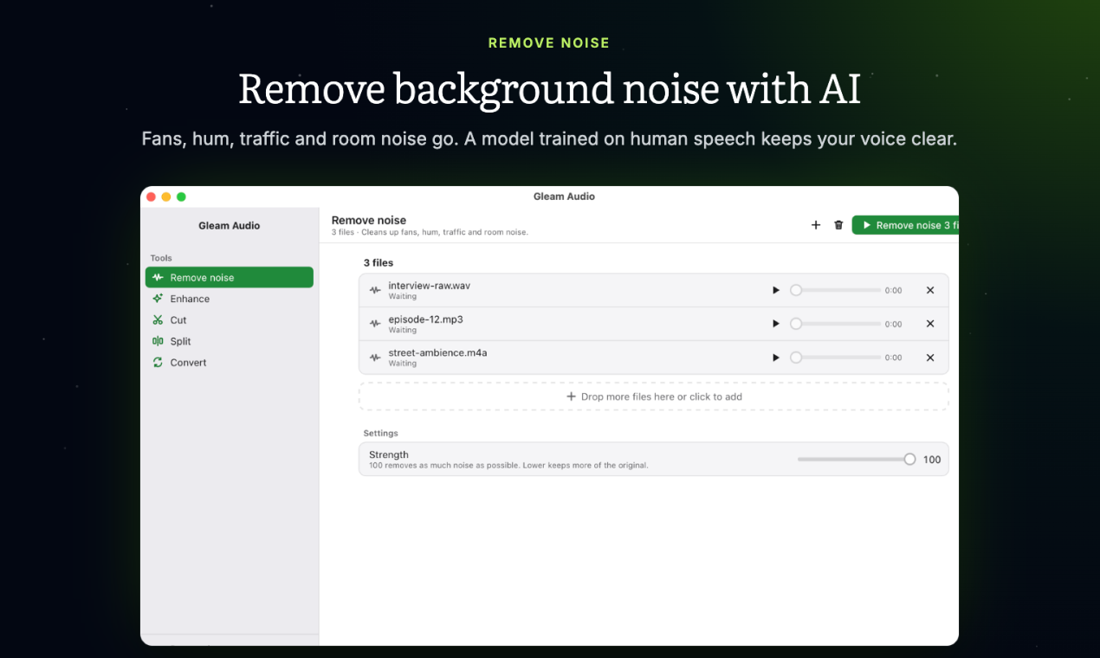This screenshot has width=1100, height=658.
Task: Click the Settings section label
Action: [381, 433]
